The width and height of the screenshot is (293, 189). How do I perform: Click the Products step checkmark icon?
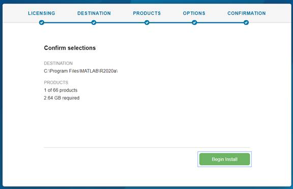[147, 22]
